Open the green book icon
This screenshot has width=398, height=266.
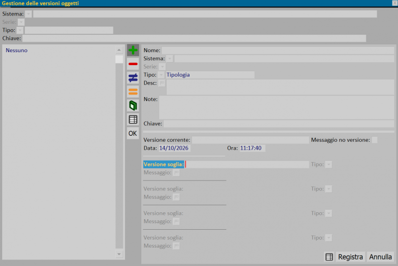[133, 105]
